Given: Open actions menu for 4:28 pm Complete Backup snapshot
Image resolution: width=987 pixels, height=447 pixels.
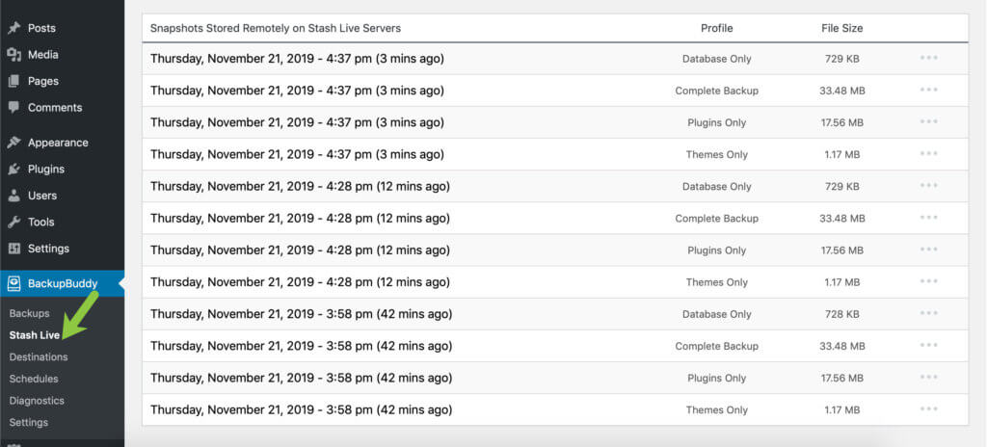Looking at the screenshot, I should [x=928, y=217].
